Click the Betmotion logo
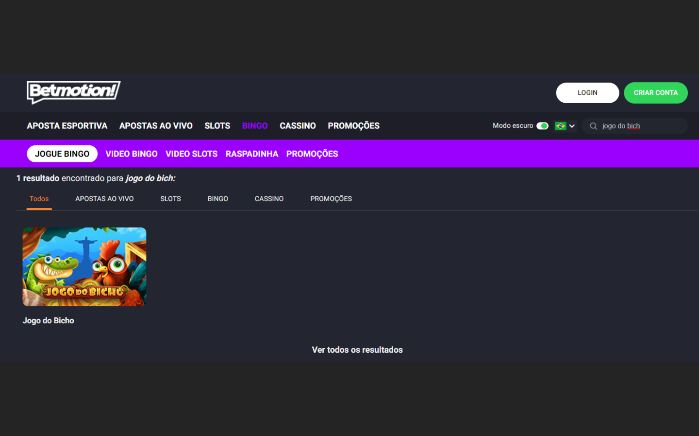The width and height of the screenshot is (699, 436). pyautogui.click(x=73, y=92)
